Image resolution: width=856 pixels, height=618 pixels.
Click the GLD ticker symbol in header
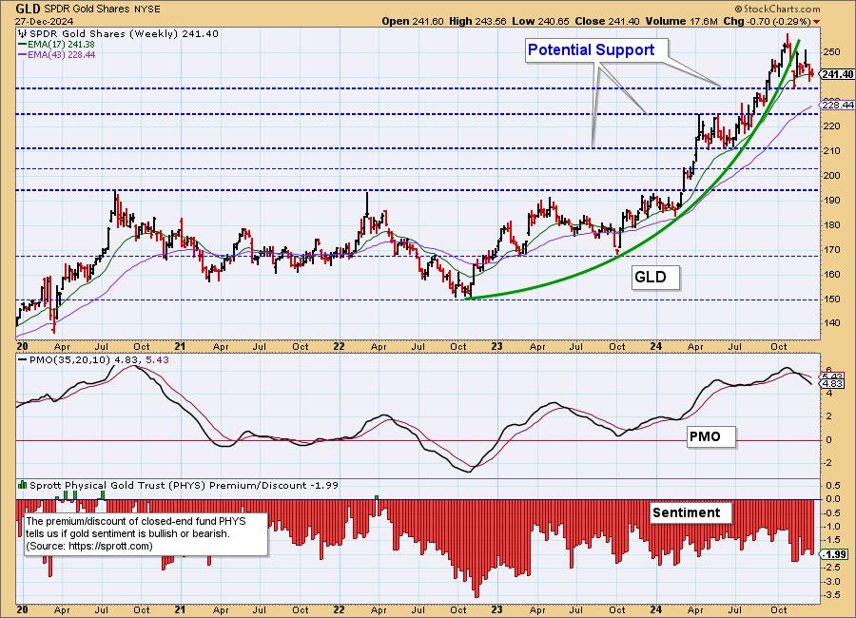pyautogui.click(x=28, y=9)
